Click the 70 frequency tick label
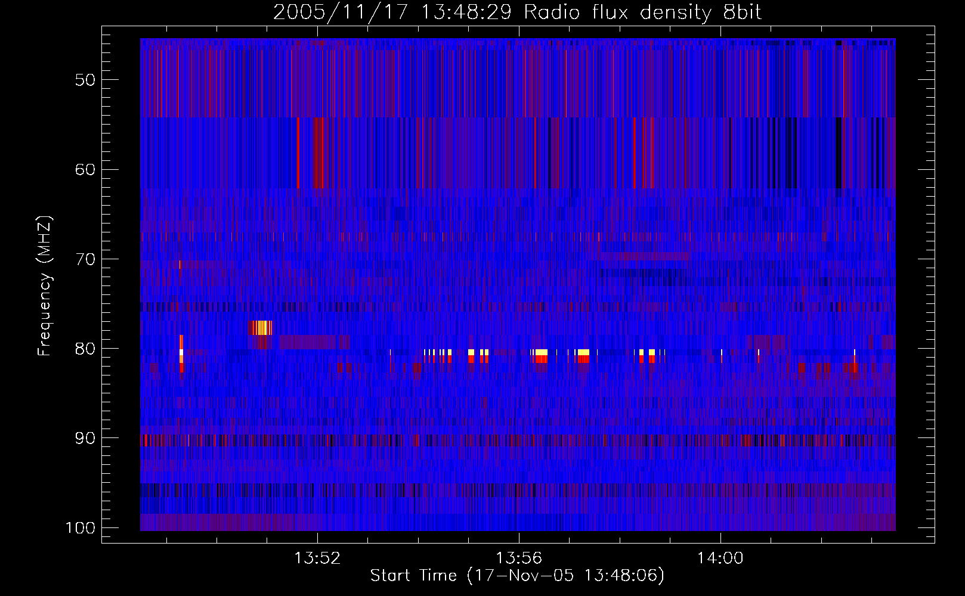965x596 pixels. click(85, 259)
